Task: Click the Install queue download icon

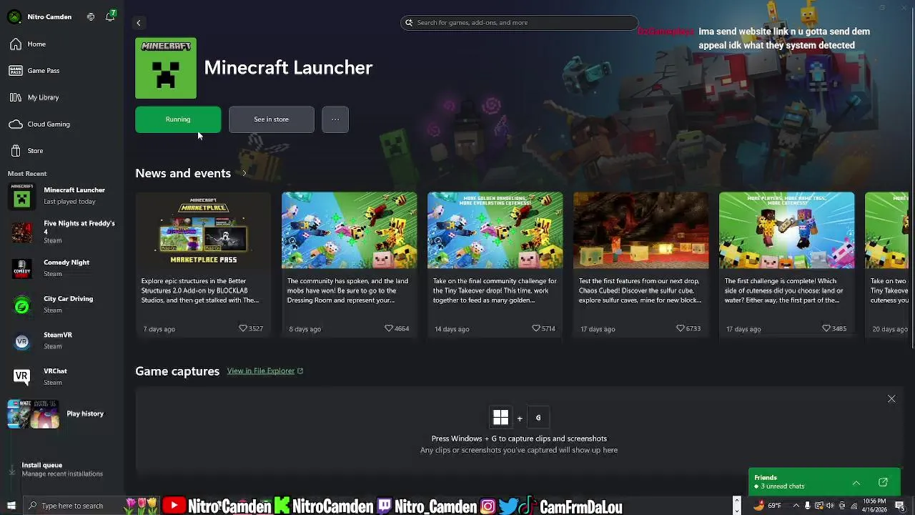Action: [x=11, y=470]
